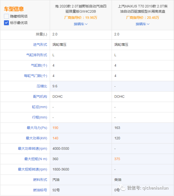Click the 1800-3600 rpm value

pyautogui.click(x=61, y=169)
